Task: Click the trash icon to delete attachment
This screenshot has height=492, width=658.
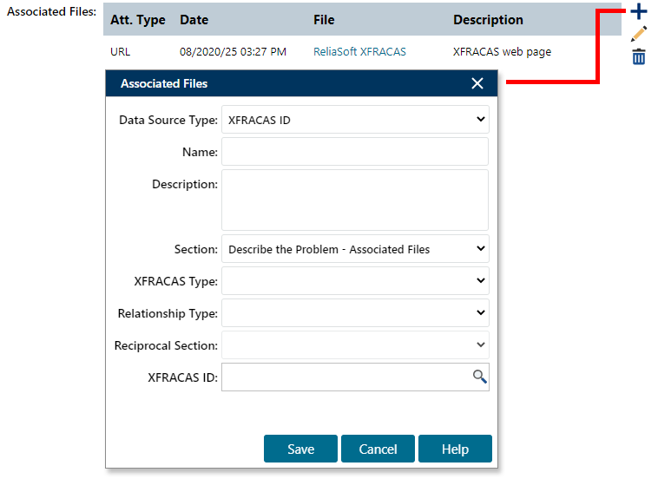Action: point(639,57)
